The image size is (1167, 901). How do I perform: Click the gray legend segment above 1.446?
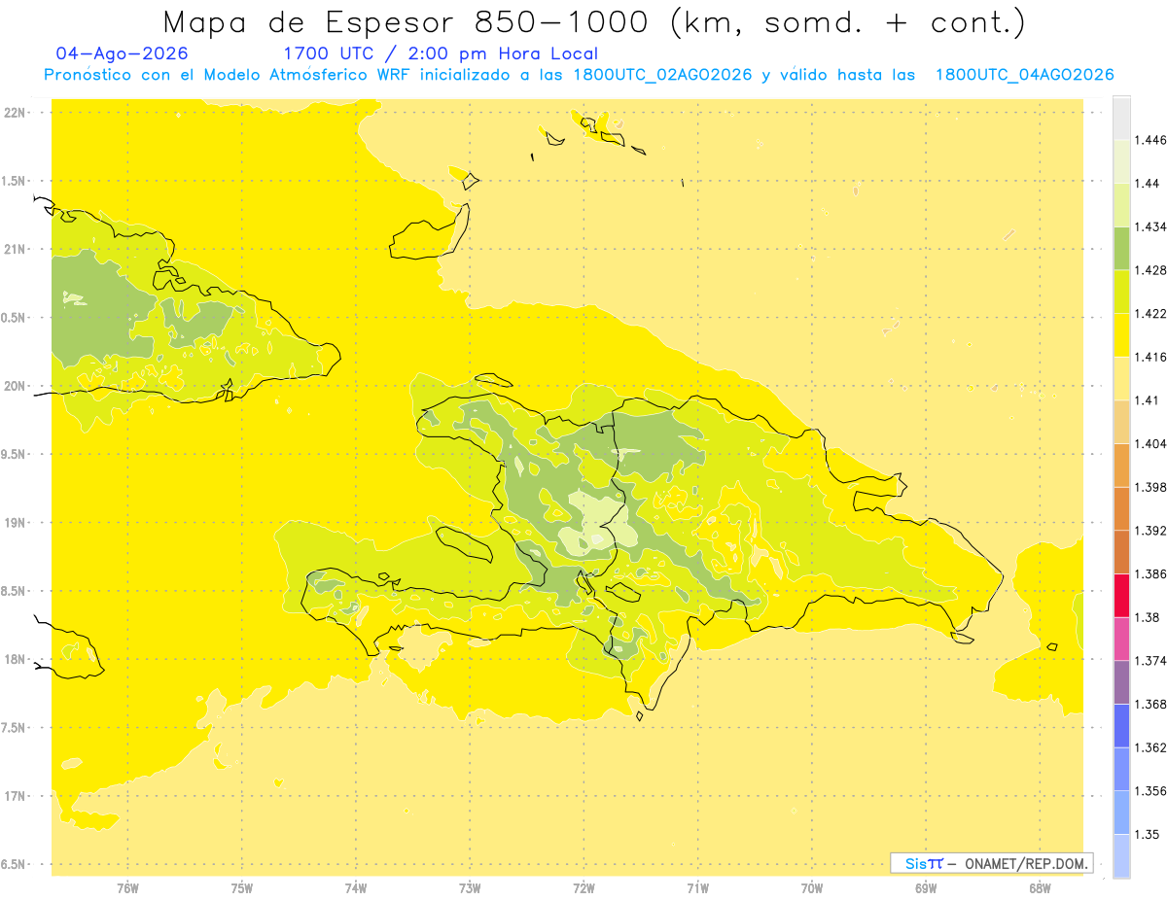(1121, 119)
